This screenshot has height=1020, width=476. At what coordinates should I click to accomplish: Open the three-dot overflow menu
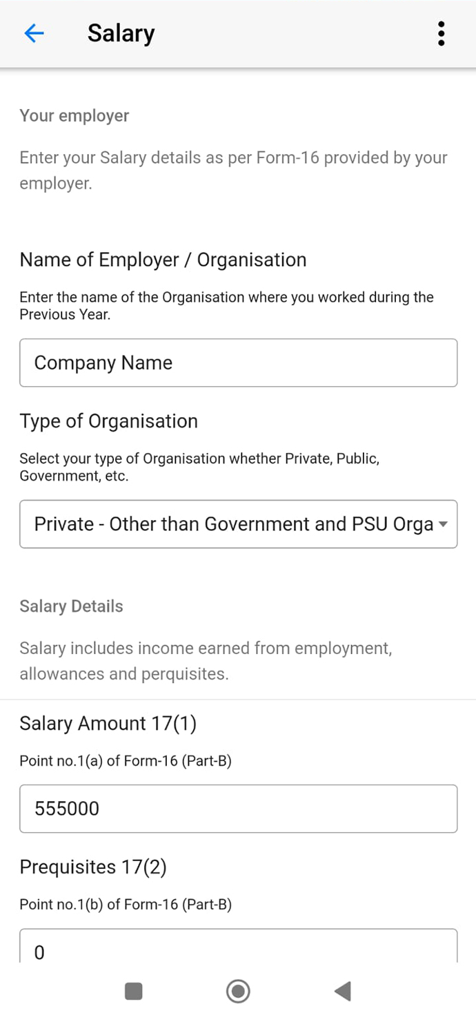click(441, 33)
